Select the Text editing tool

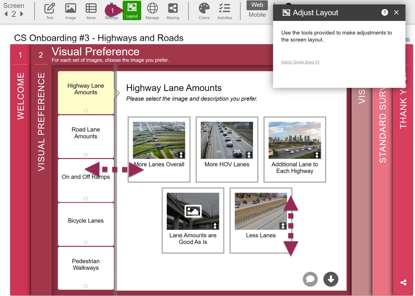pyautogui.click(x=49, y=11)
